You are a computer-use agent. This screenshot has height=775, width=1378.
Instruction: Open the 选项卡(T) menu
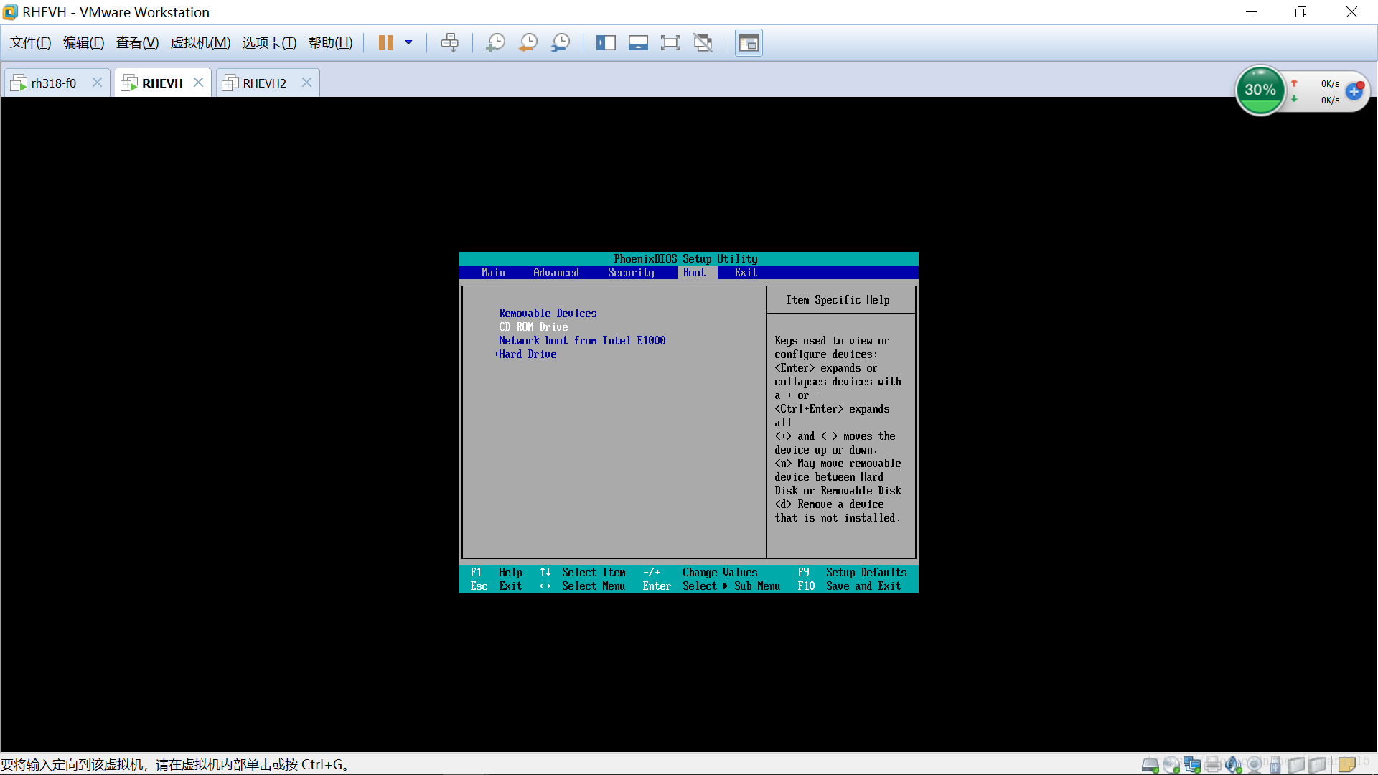coord(269,43)
